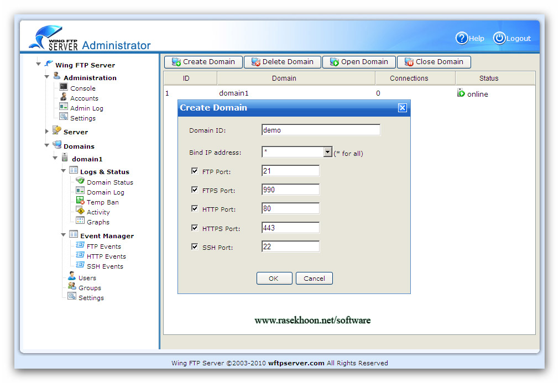Click the Domain Status icon
The height and width of the screenshot is (383, 559).
(x=80, y=181)
